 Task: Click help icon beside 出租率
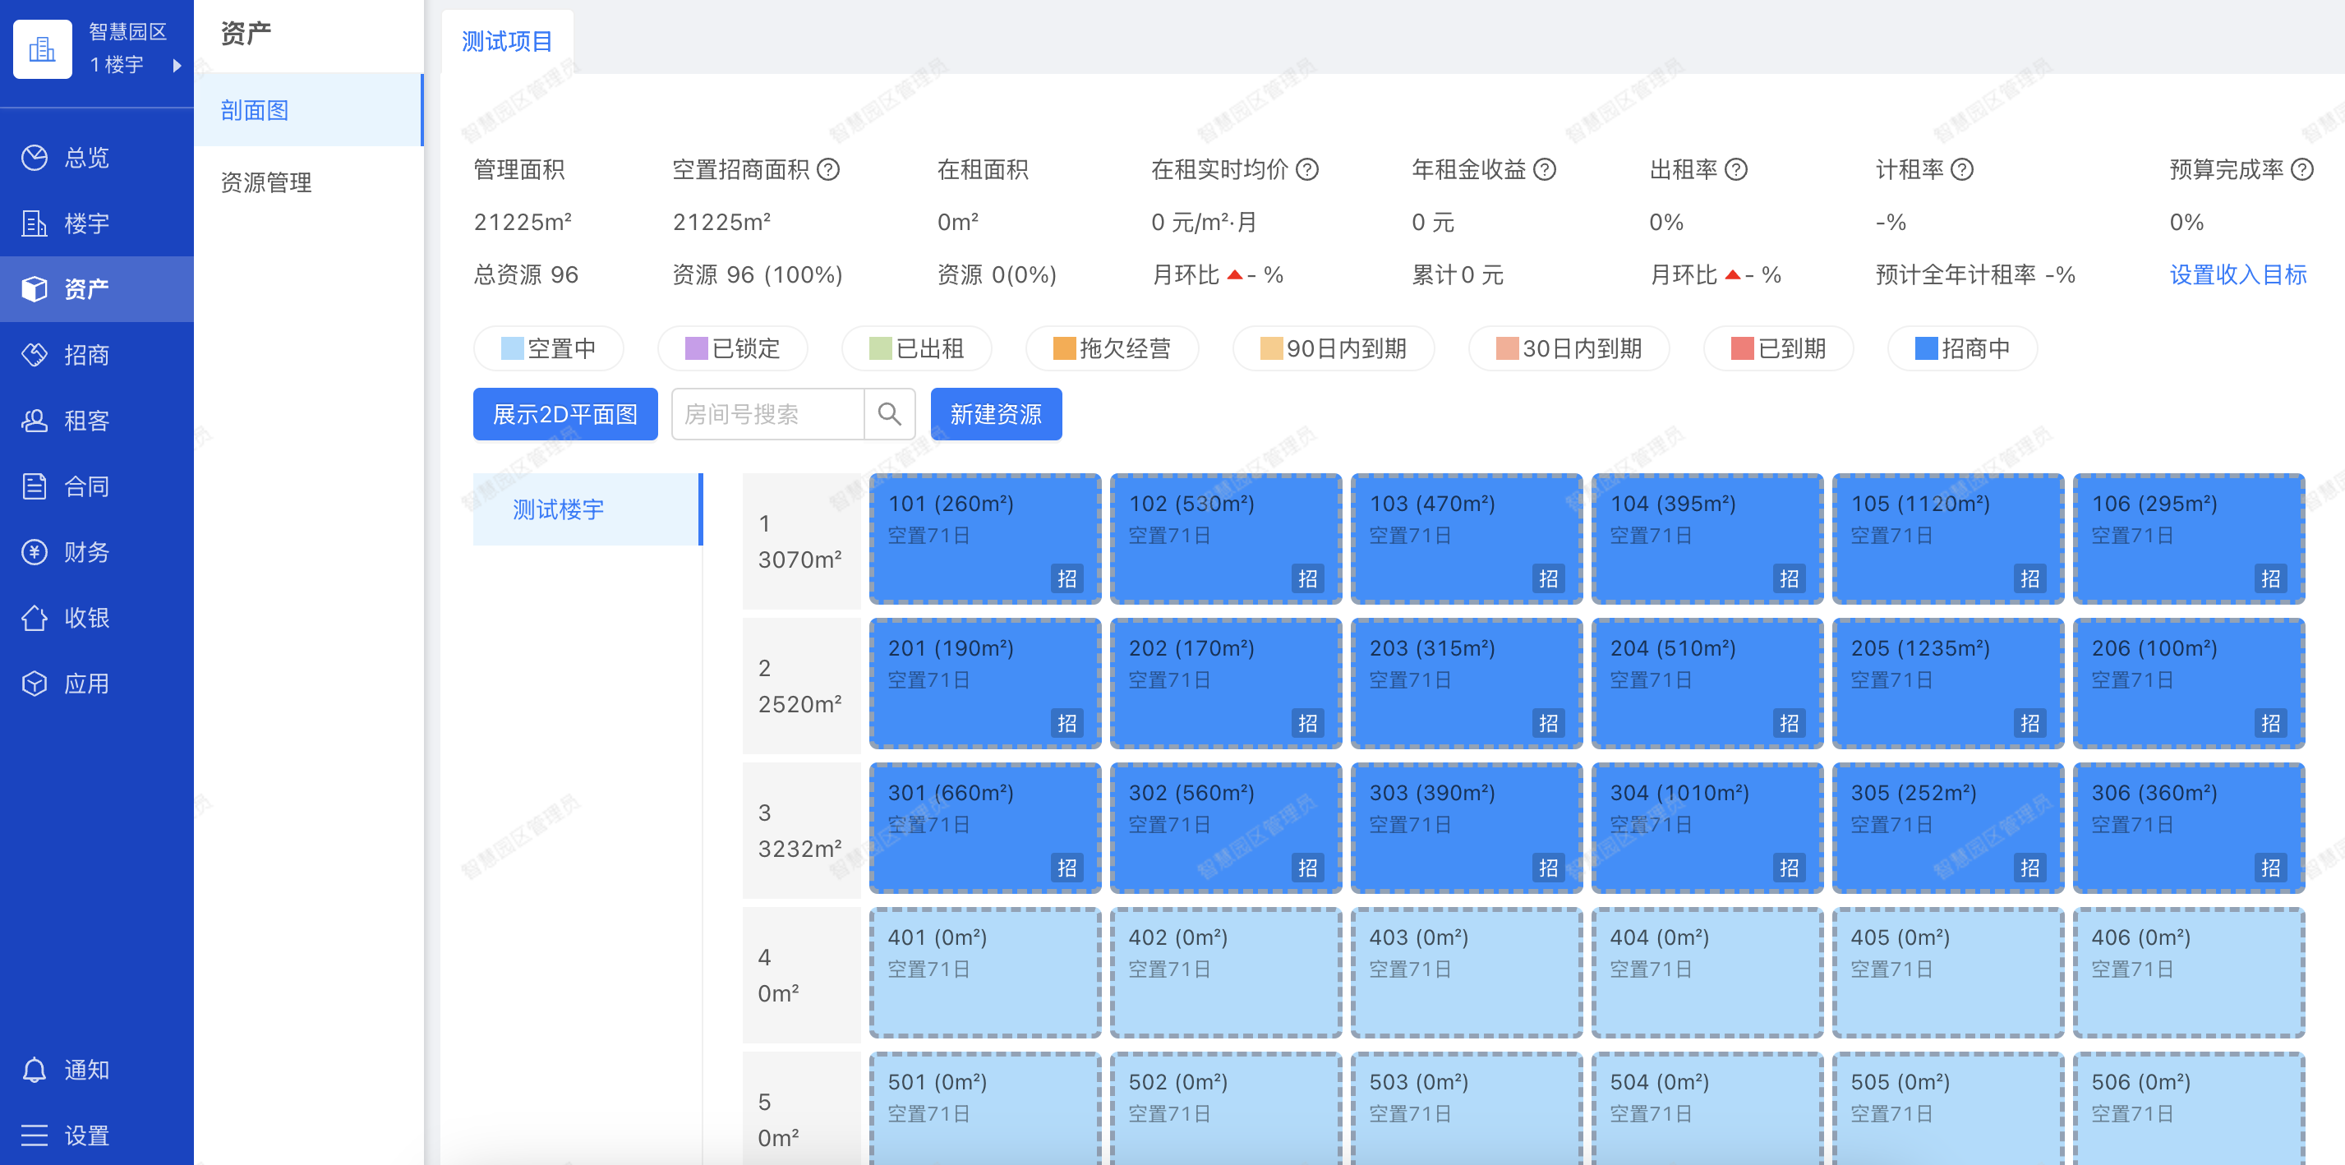click(x=1736, y=170)
